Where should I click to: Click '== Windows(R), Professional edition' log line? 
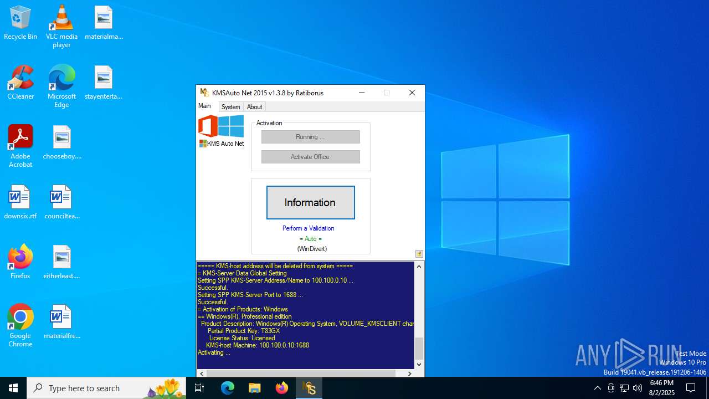(x=244, y=316)
